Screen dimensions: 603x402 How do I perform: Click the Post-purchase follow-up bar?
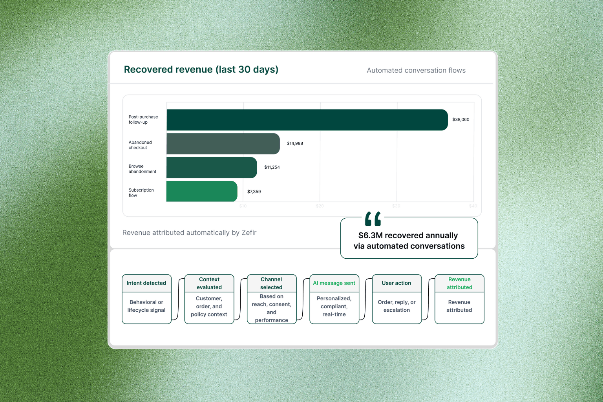pos(307,120)
